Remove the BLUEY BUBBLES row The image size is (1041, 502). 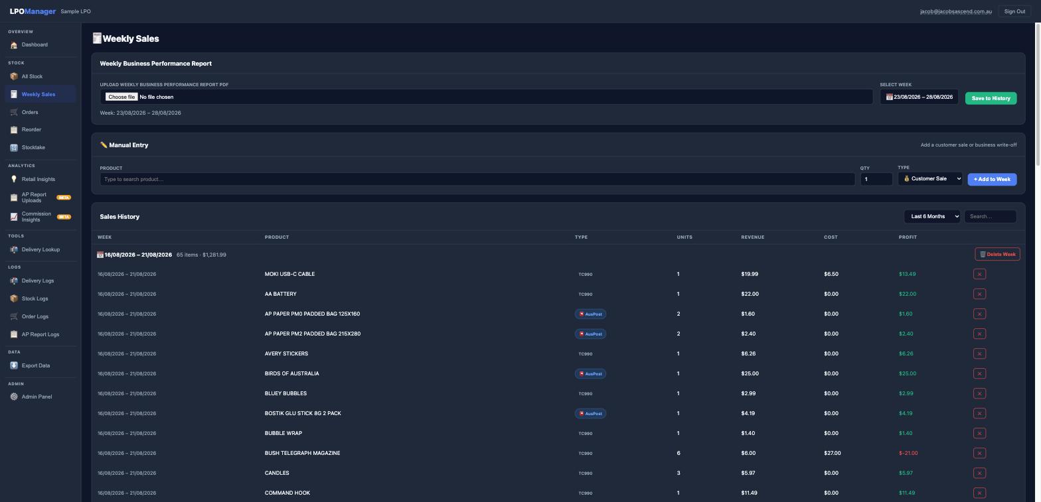tap(979, 393)
